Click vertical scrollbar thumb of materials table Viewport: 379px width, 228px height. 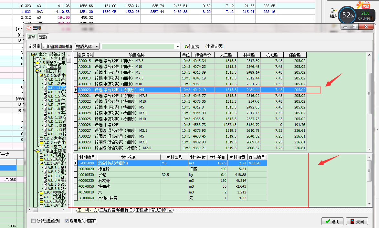click(369, 171)
